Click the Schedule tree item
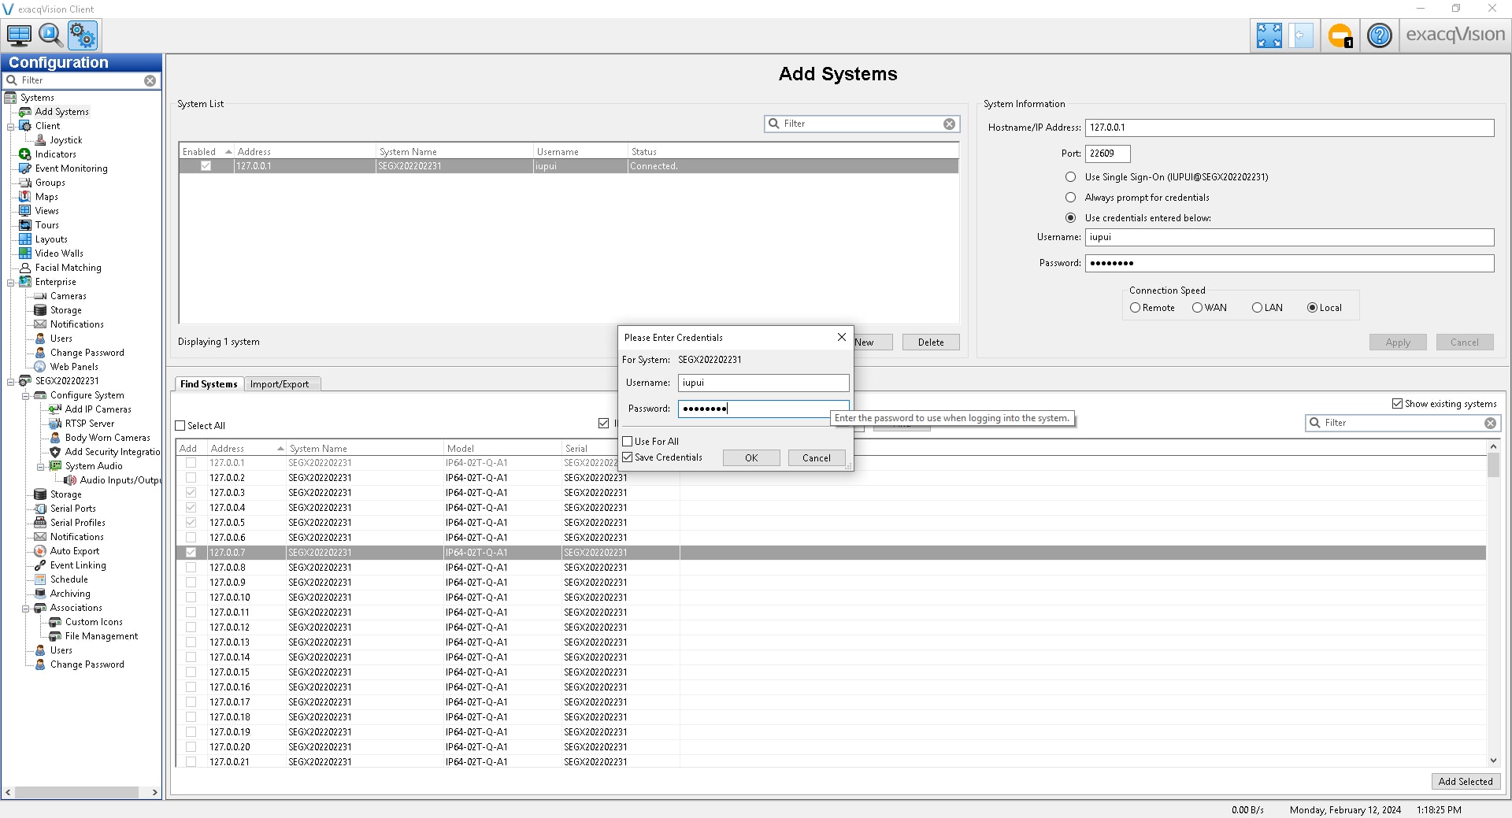 tap(69, 579)
